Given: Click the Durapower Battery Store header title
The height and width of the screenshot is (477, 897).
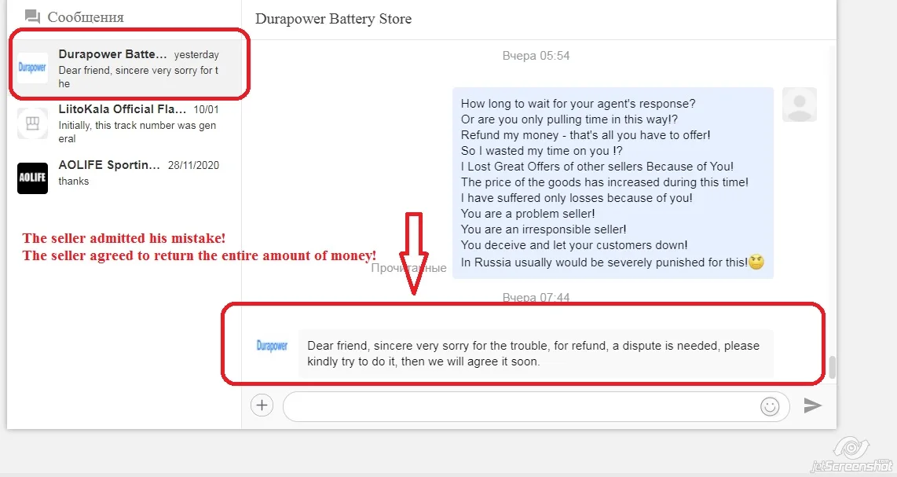Looking at the screenshot, I should click(x=334, y=19).
